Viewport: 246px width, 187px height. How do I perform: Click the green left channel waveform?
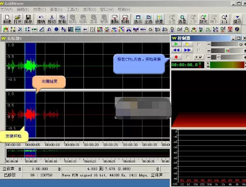tap(33, 66)
